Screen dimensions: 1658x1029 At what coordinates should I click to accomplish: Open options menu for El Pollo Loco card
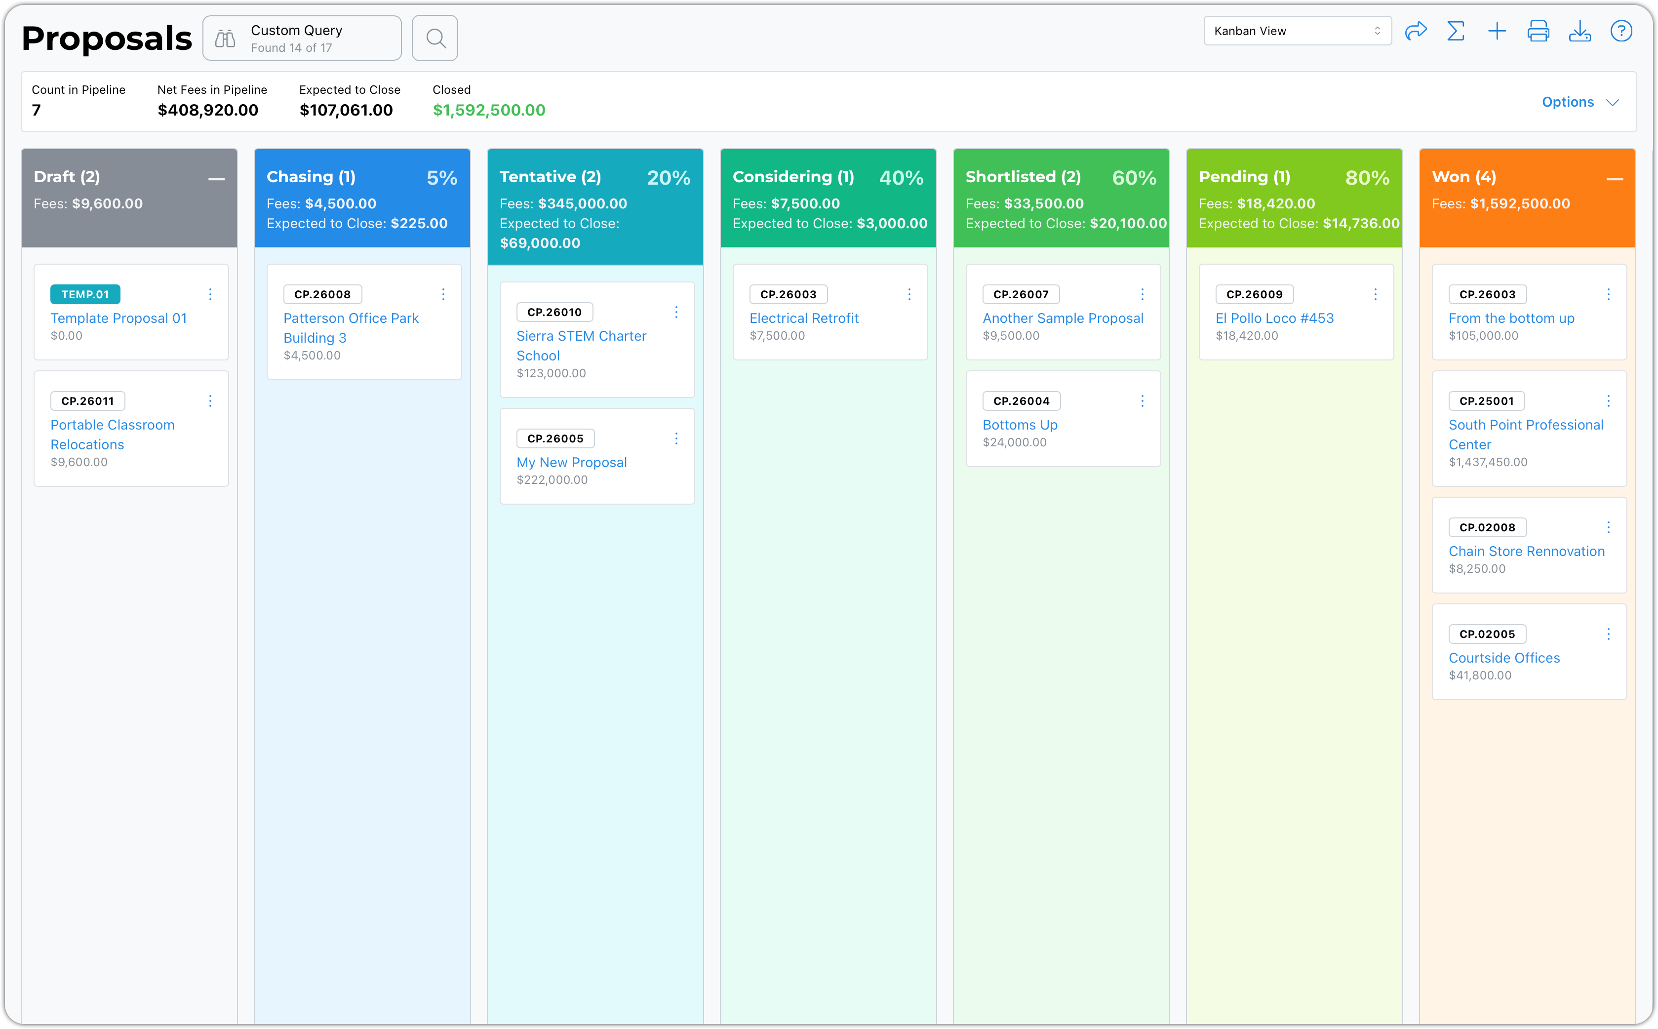(1375, 294)
